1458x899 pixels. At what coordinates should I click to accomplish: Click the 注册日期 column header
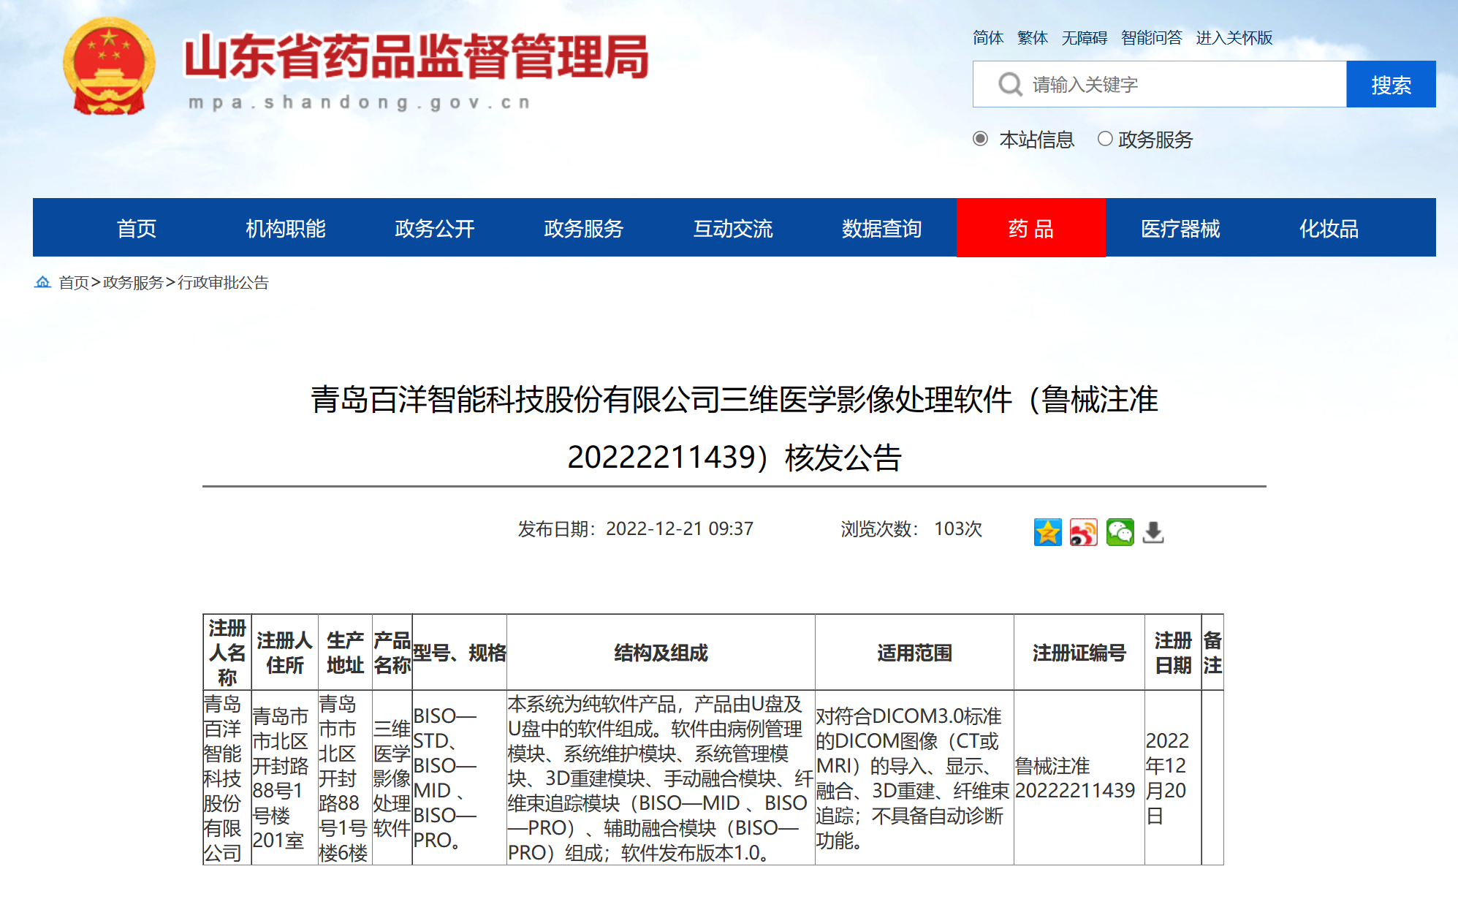(1173, 653)
